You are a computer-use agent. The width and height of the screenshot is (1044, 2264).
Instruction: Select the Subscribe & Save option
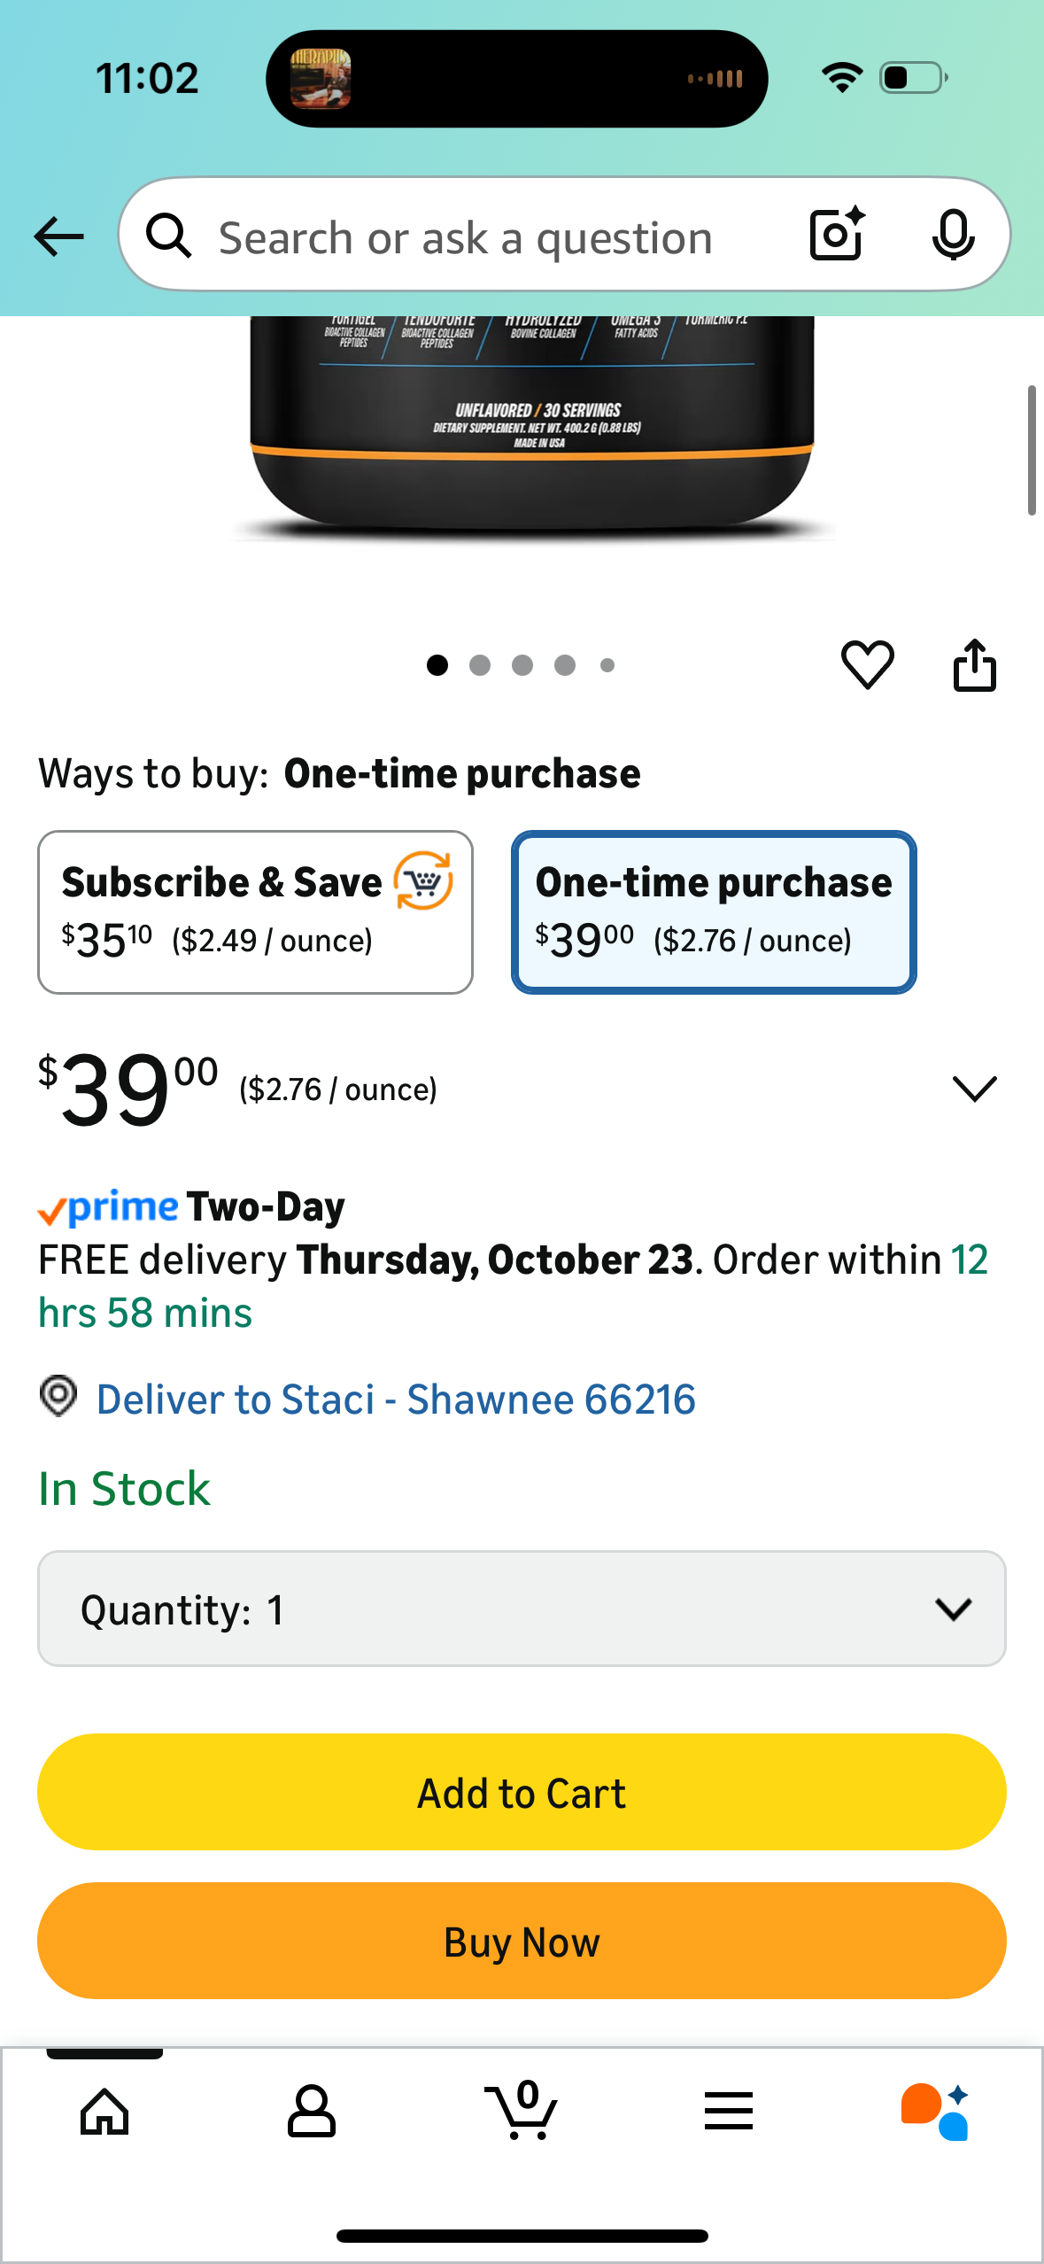coord(255,911)
